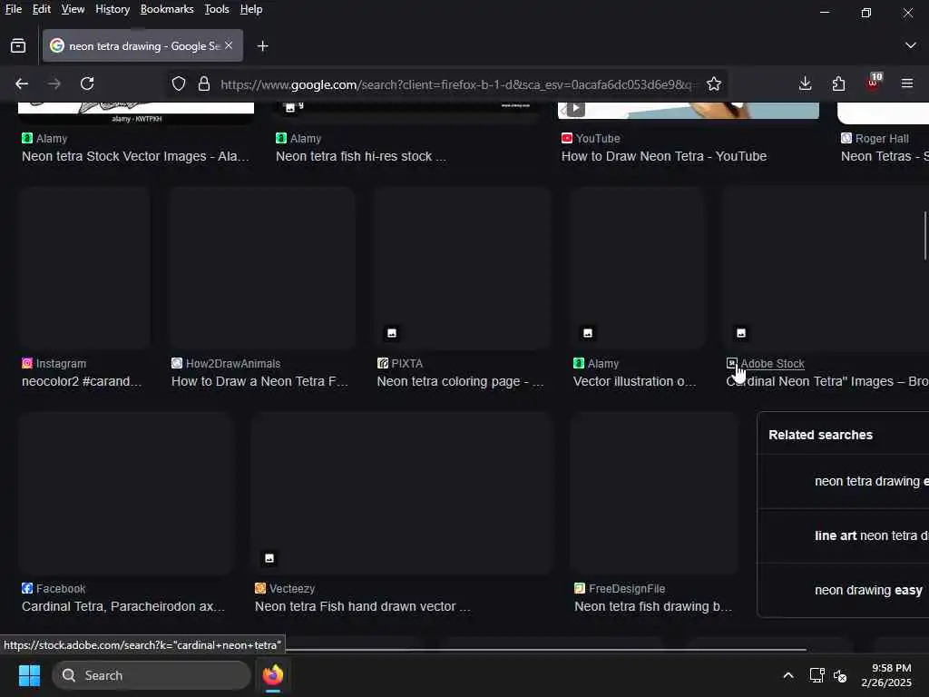
Task: Open the Instagram neocolor2 result title
Action: [82, 382]
